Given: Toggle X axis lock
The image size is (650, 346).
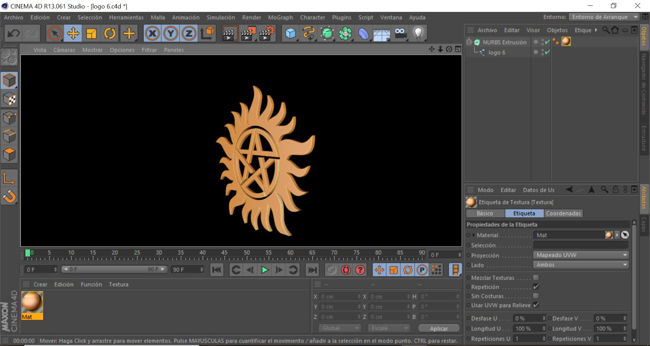Looking at the screenshot, I should pyautogui.click(x=152, y=33).
